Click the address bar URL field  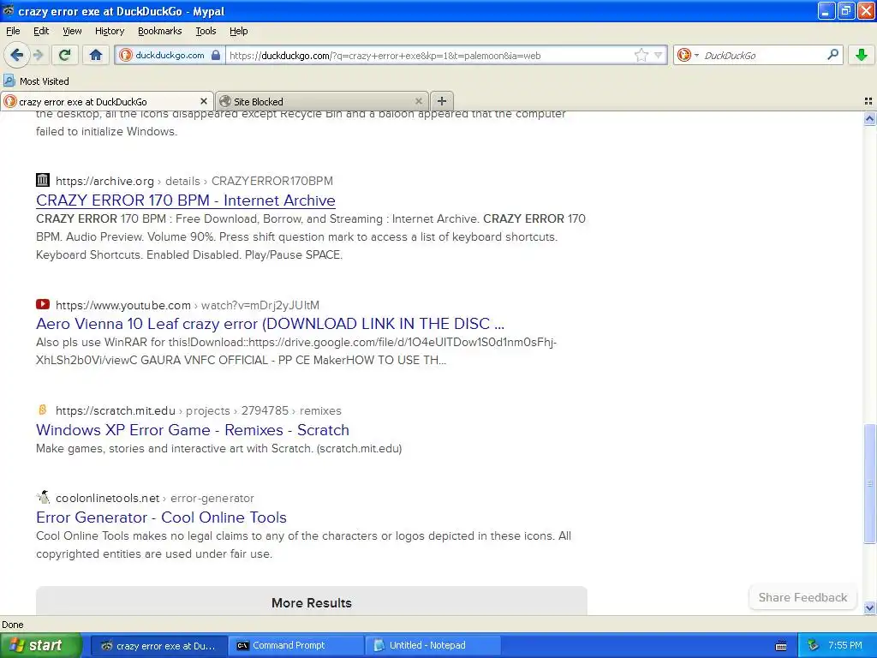[x=431, y=56]
